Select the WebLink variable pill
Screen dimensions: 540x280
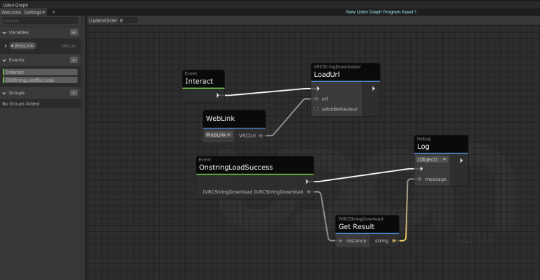23,46
